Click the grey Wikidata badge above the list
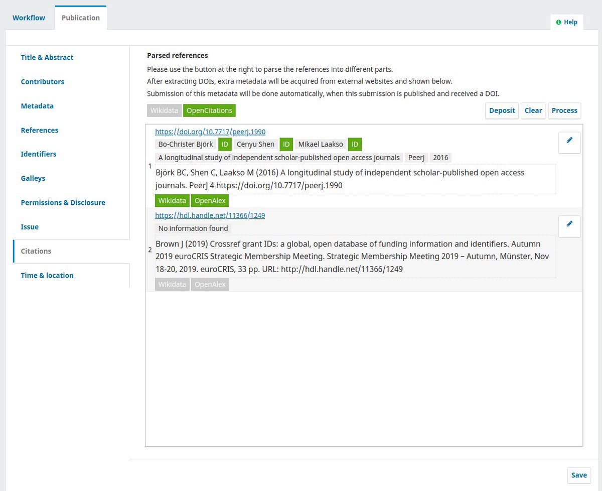Screen dimensions: 602x491 [x=164, y=110]
